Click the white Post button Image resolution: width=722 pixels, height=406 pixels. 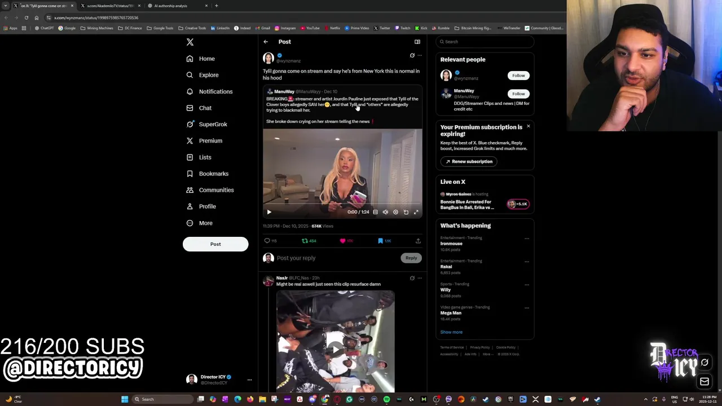coord(215,244)
